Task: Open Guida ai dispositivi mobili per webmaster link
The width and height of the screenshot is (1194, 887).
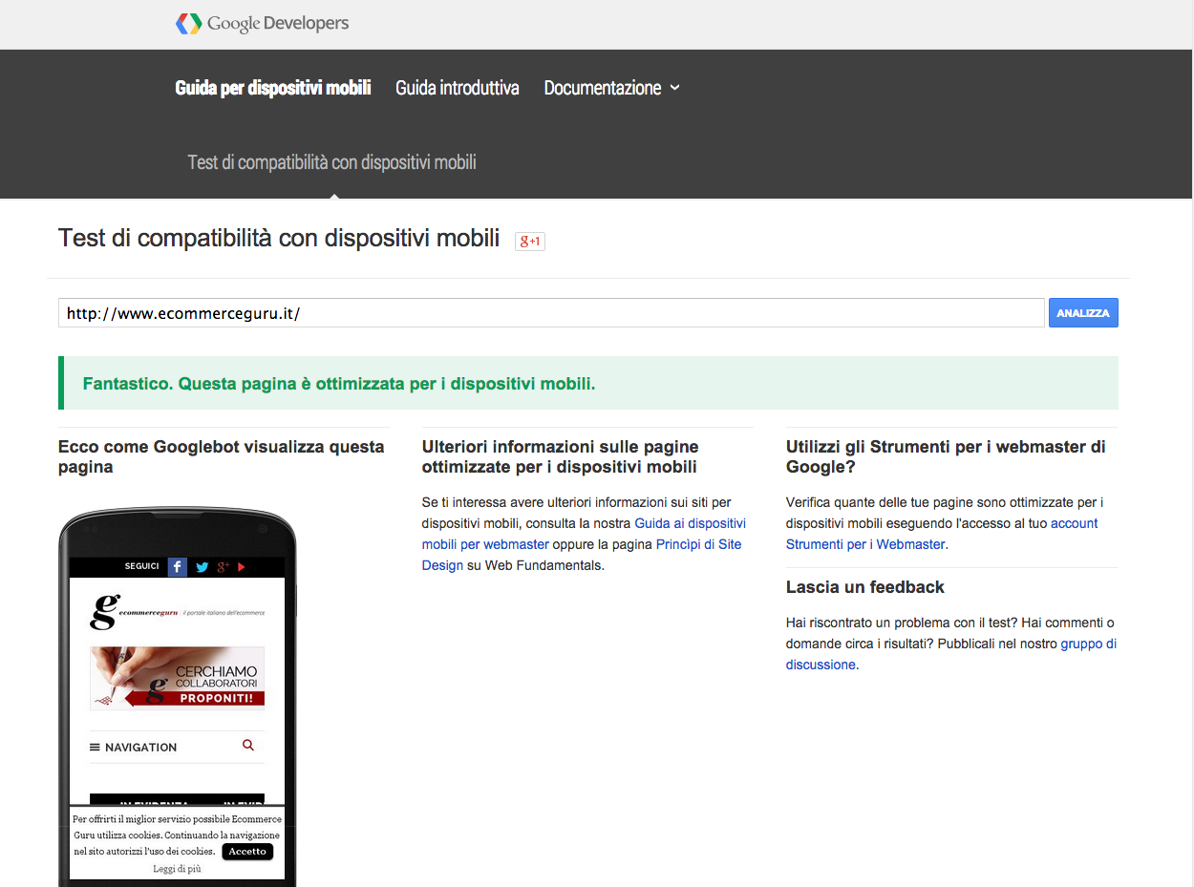Action: (584, 534)
